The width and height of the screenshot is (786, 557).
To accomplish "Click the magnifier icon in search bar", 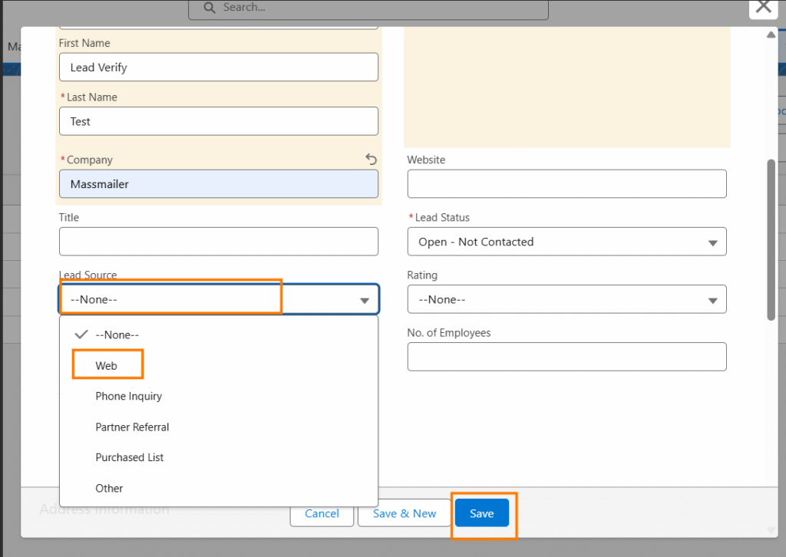I will pyautogui.click(x=208, y=8).
